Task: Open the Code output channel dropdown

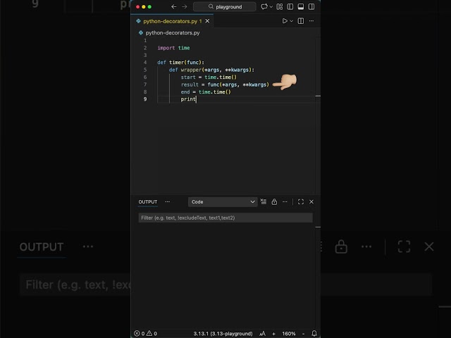Action: [223, 202]
